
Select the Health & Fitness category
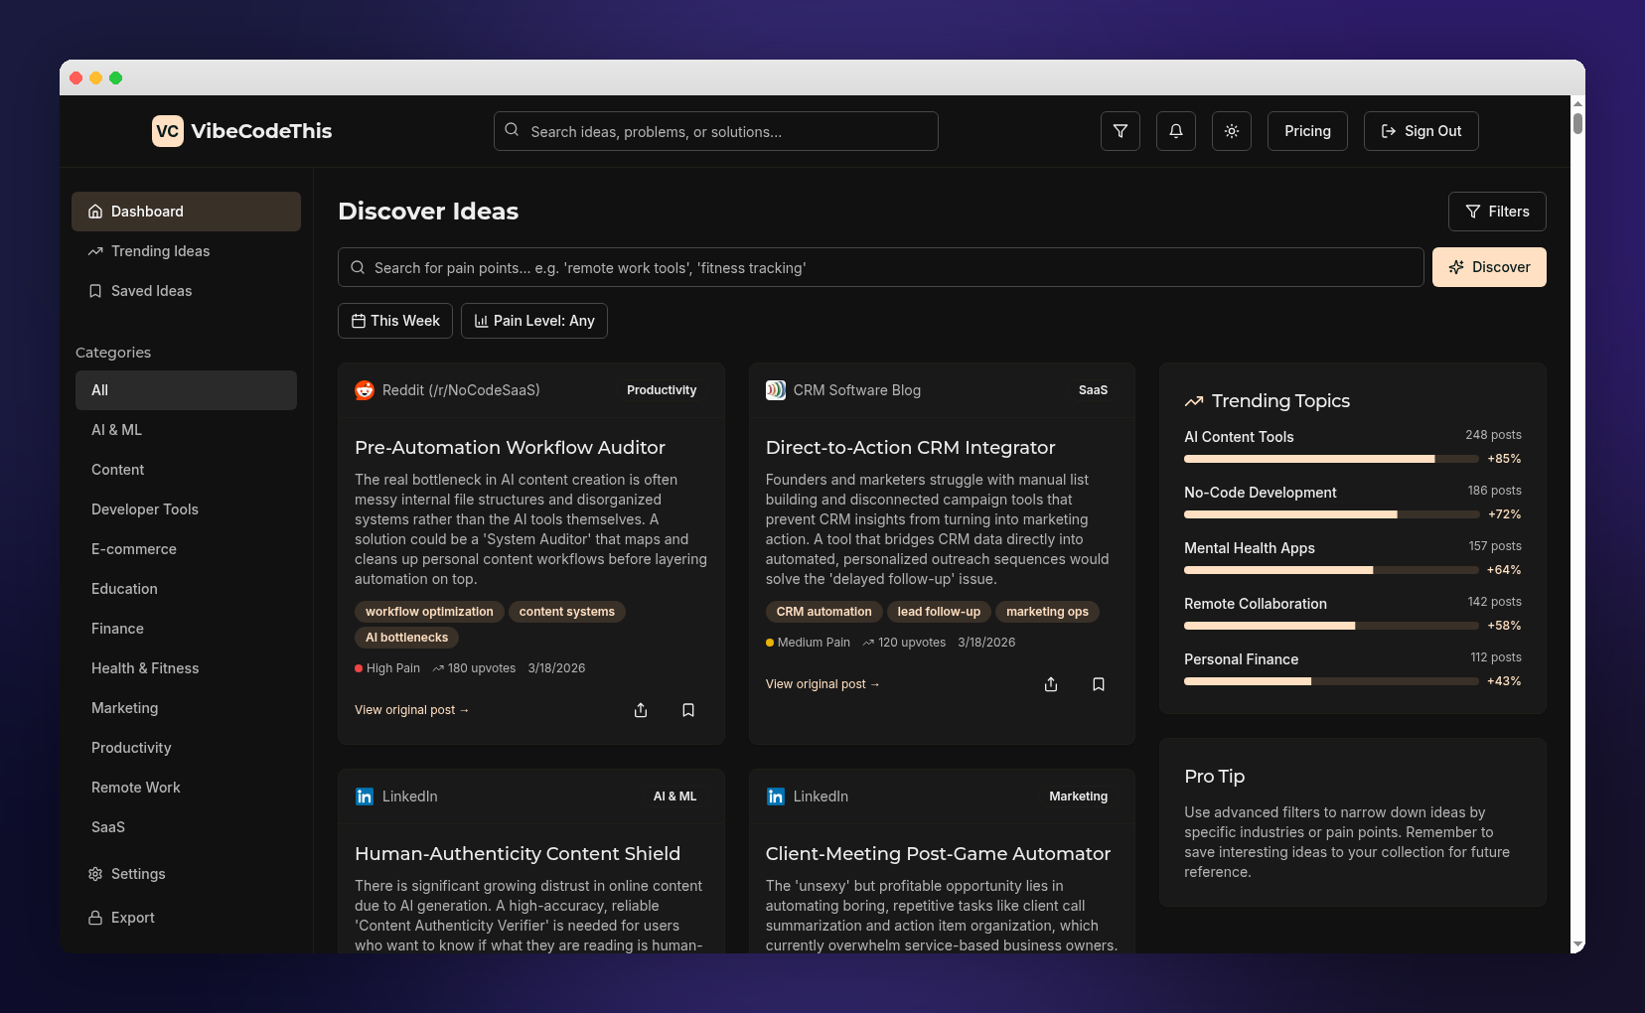pos(186,668)
